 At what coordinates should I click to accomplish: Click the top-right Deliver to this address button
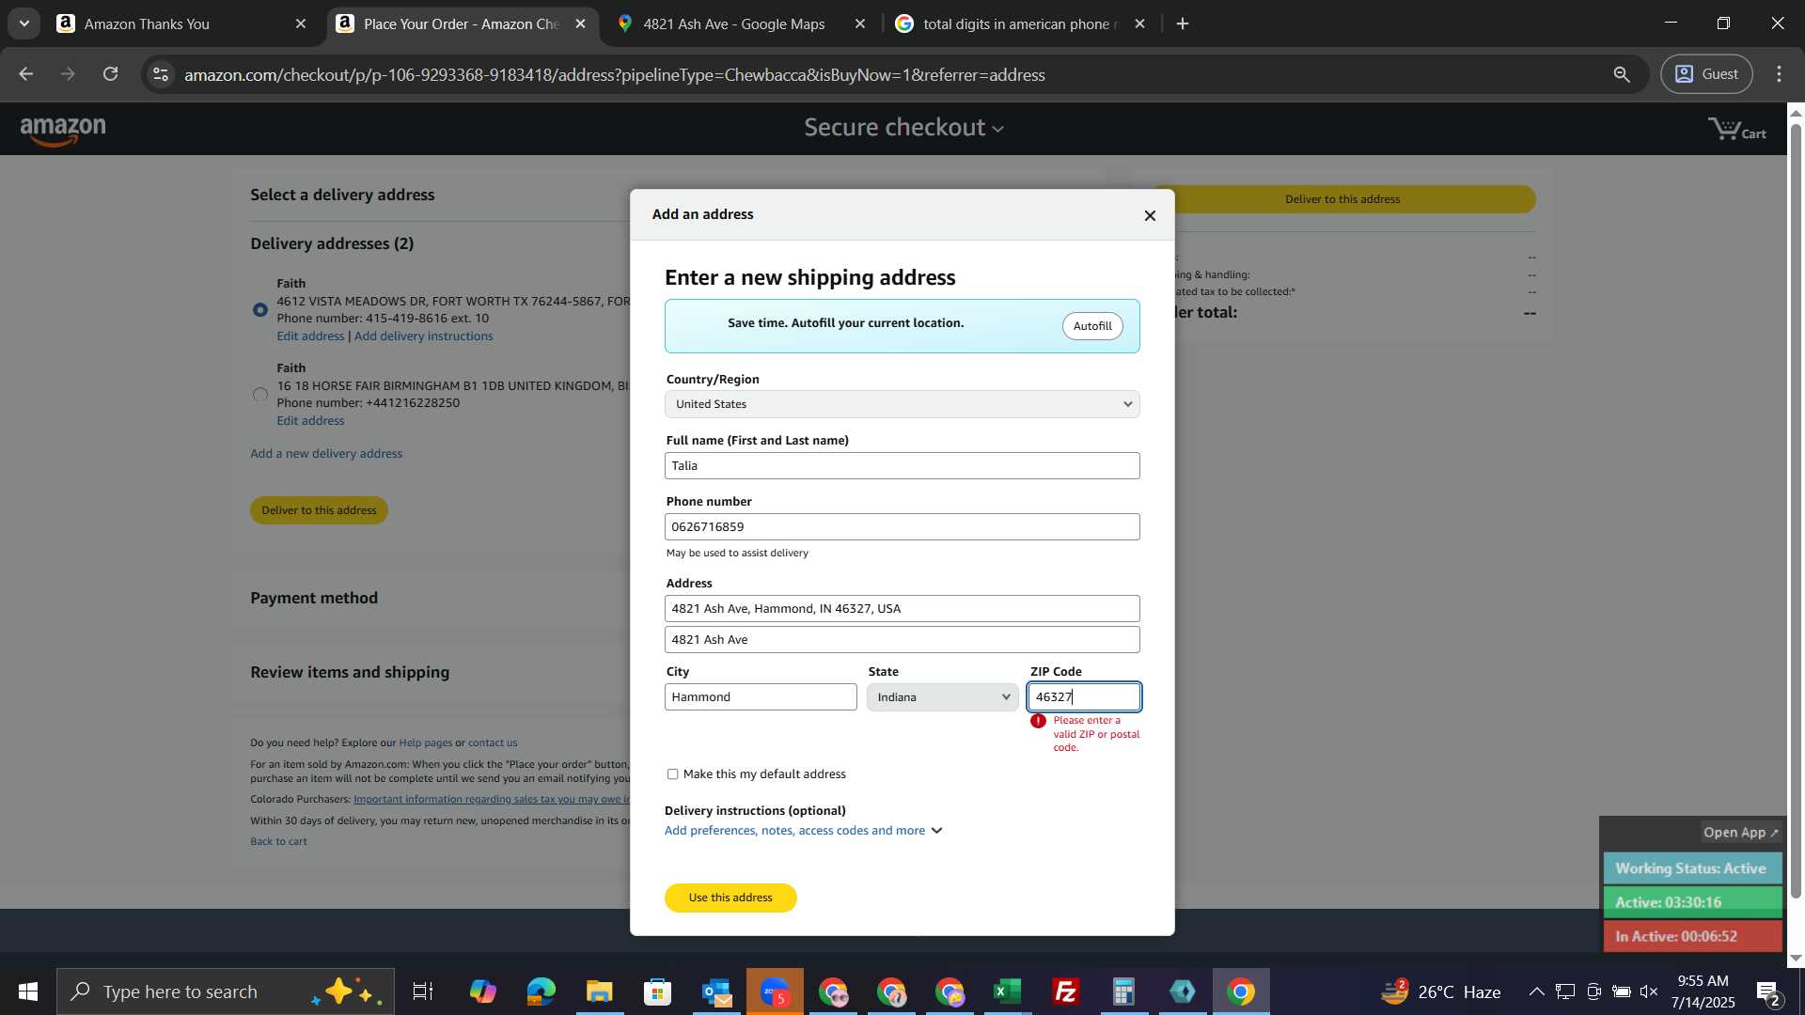coord(1342,199)
